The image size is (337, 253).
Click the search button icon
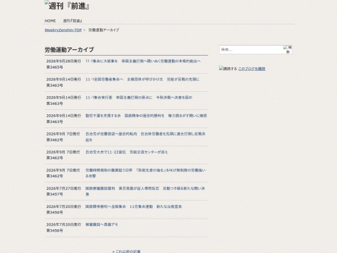pos(288,49)
